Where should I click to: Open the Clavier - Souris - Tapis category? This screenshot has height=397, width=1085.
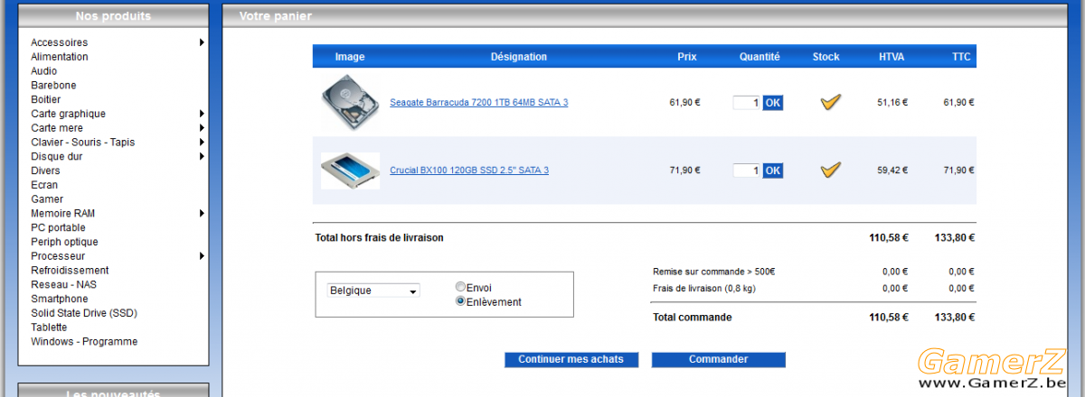pyautogui.click(x=82, y=143)
